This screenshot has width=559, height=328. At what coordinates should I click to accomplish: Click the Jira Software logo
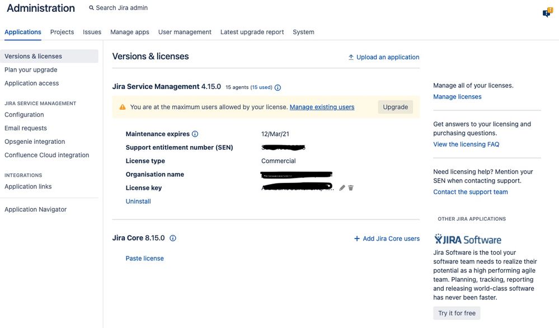(x=468, y=238)
